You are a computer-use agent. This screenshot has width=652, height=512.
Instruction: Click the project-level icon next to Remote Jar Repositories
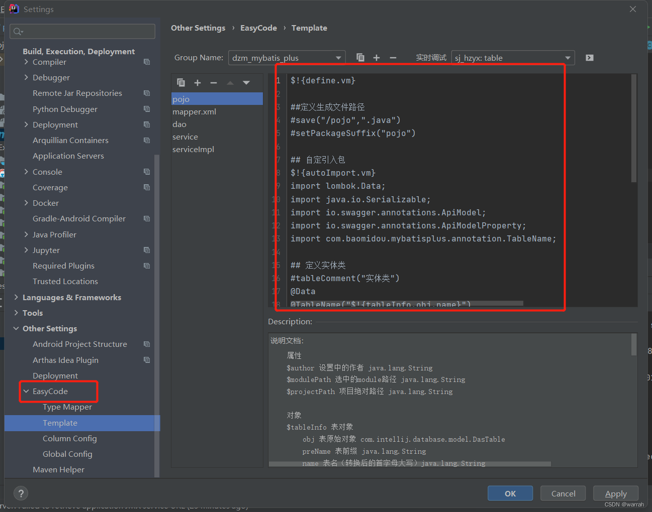(147, 93)
